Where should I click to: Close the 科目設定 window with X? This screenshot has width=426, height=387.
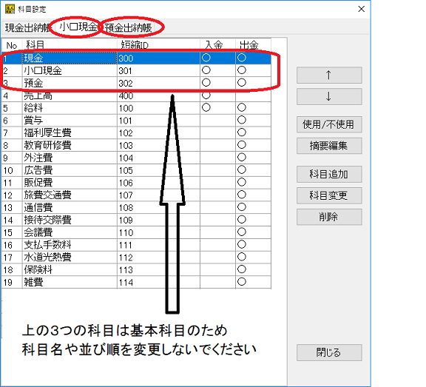361,9
